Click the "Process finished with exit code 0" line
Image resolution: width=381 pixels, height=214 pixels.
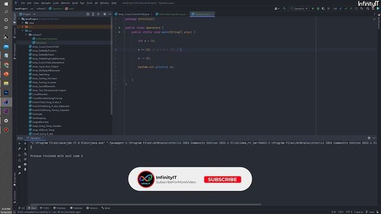coord(57,156)
